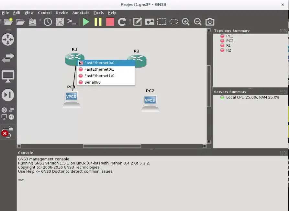Viewport: 289px width, 211px height.
Task: Click the Save project icon
Action: click(32, 22)
